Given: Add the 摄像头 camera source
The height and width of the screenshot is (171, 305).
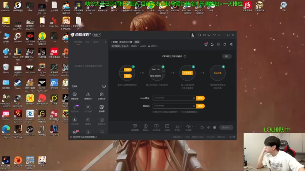Looking at the screenshot, I should point(146,128).
